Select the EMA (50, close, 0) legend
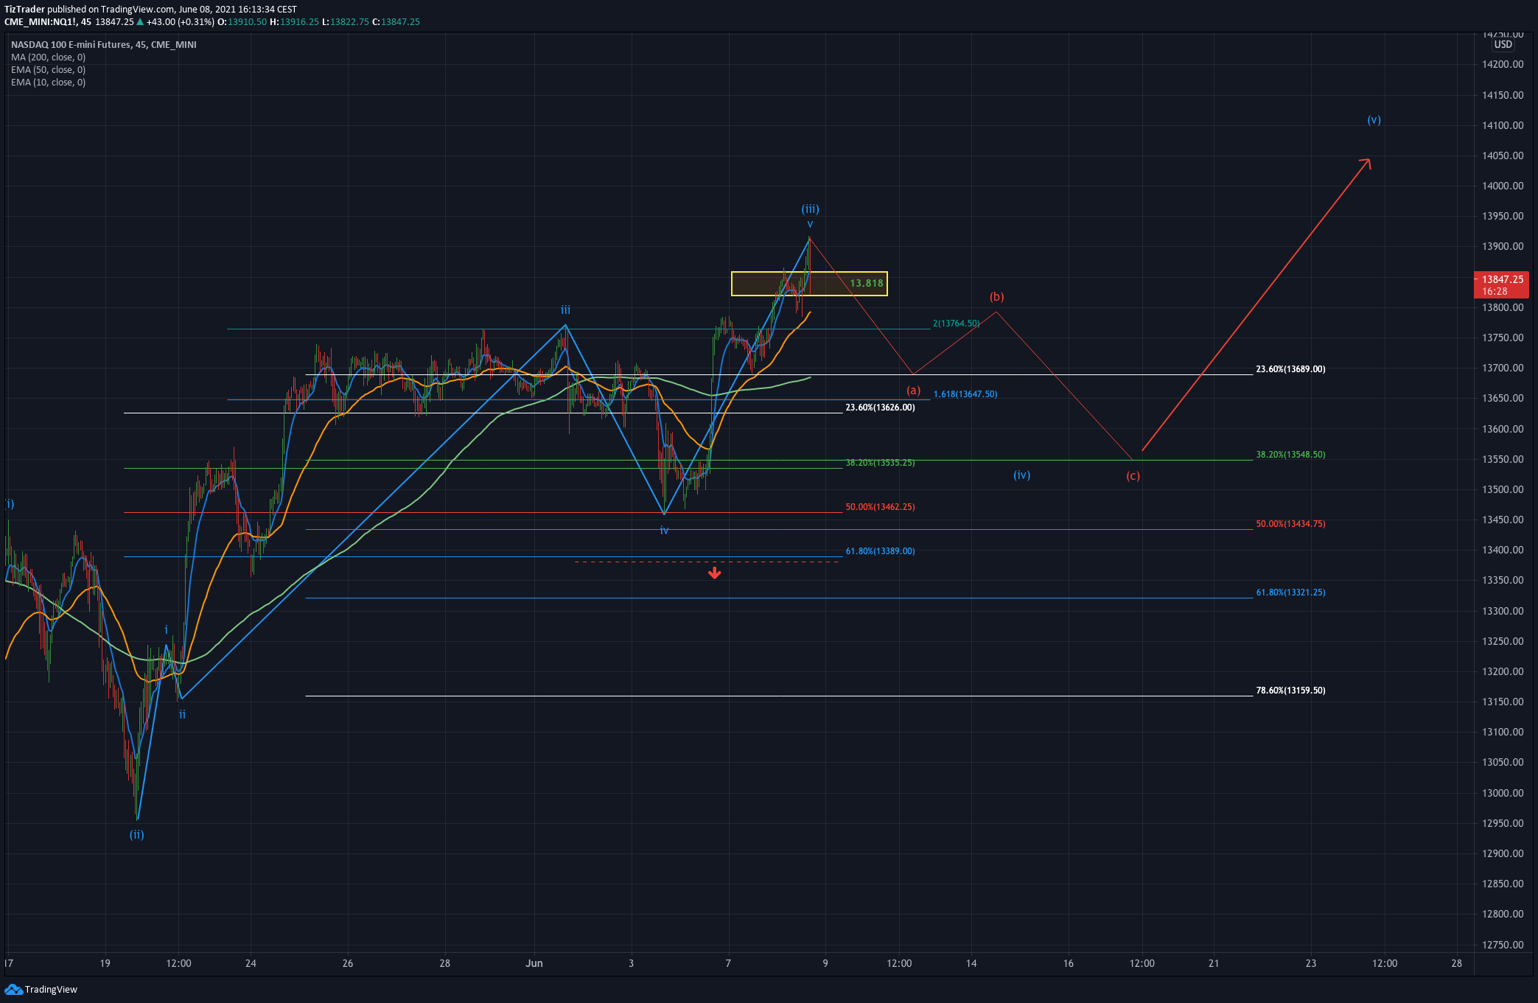This screenshot has height=1003, width=1538. [x=48, y=70]
